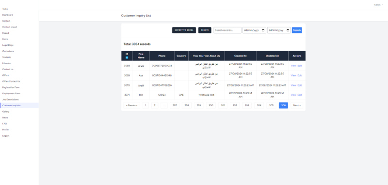This screenshot has height=185, width=388.
Task: Focus the Search records input field
Action: (227, 30)
